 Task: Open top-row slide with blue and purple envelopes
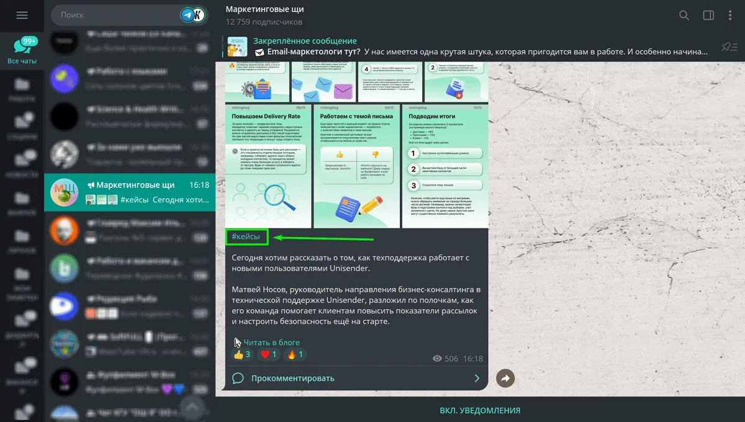point(323,83)
